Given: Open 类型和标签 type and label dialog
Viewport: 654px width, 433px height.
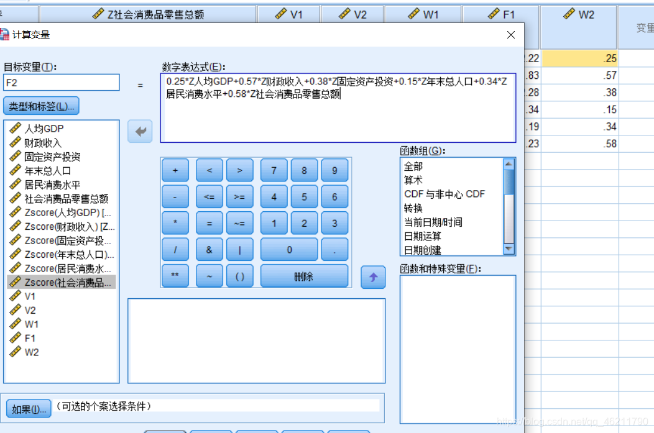Looking at the screenshot, I should coord(41,106).
